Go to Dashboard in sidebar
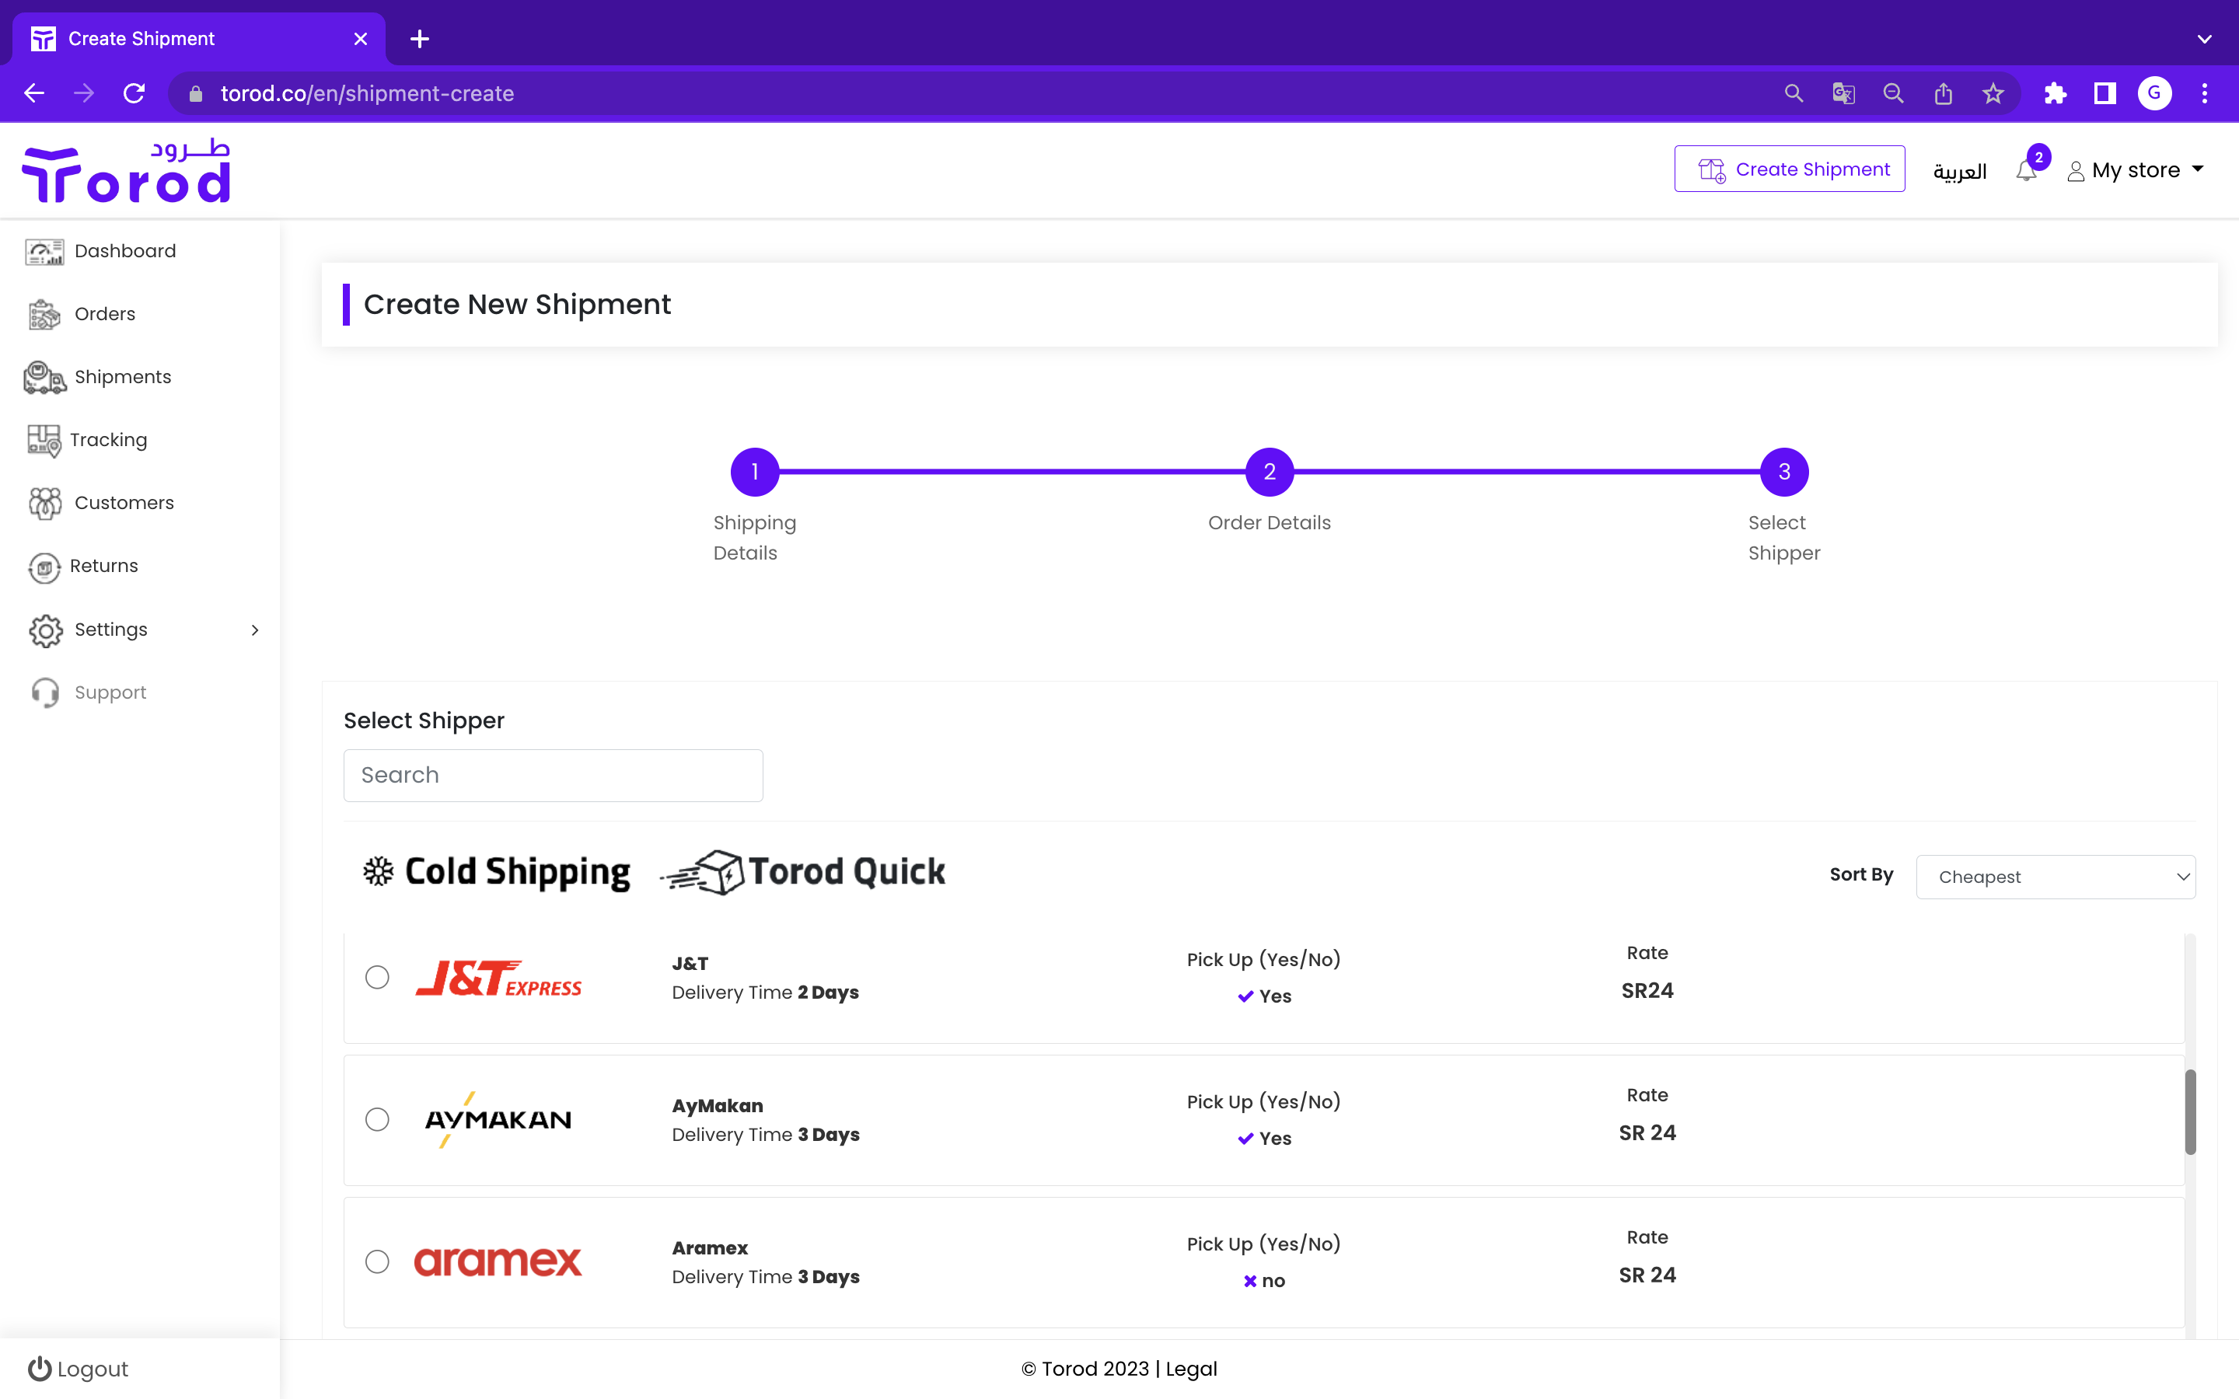2239x1399 pixels. point(125,251)
